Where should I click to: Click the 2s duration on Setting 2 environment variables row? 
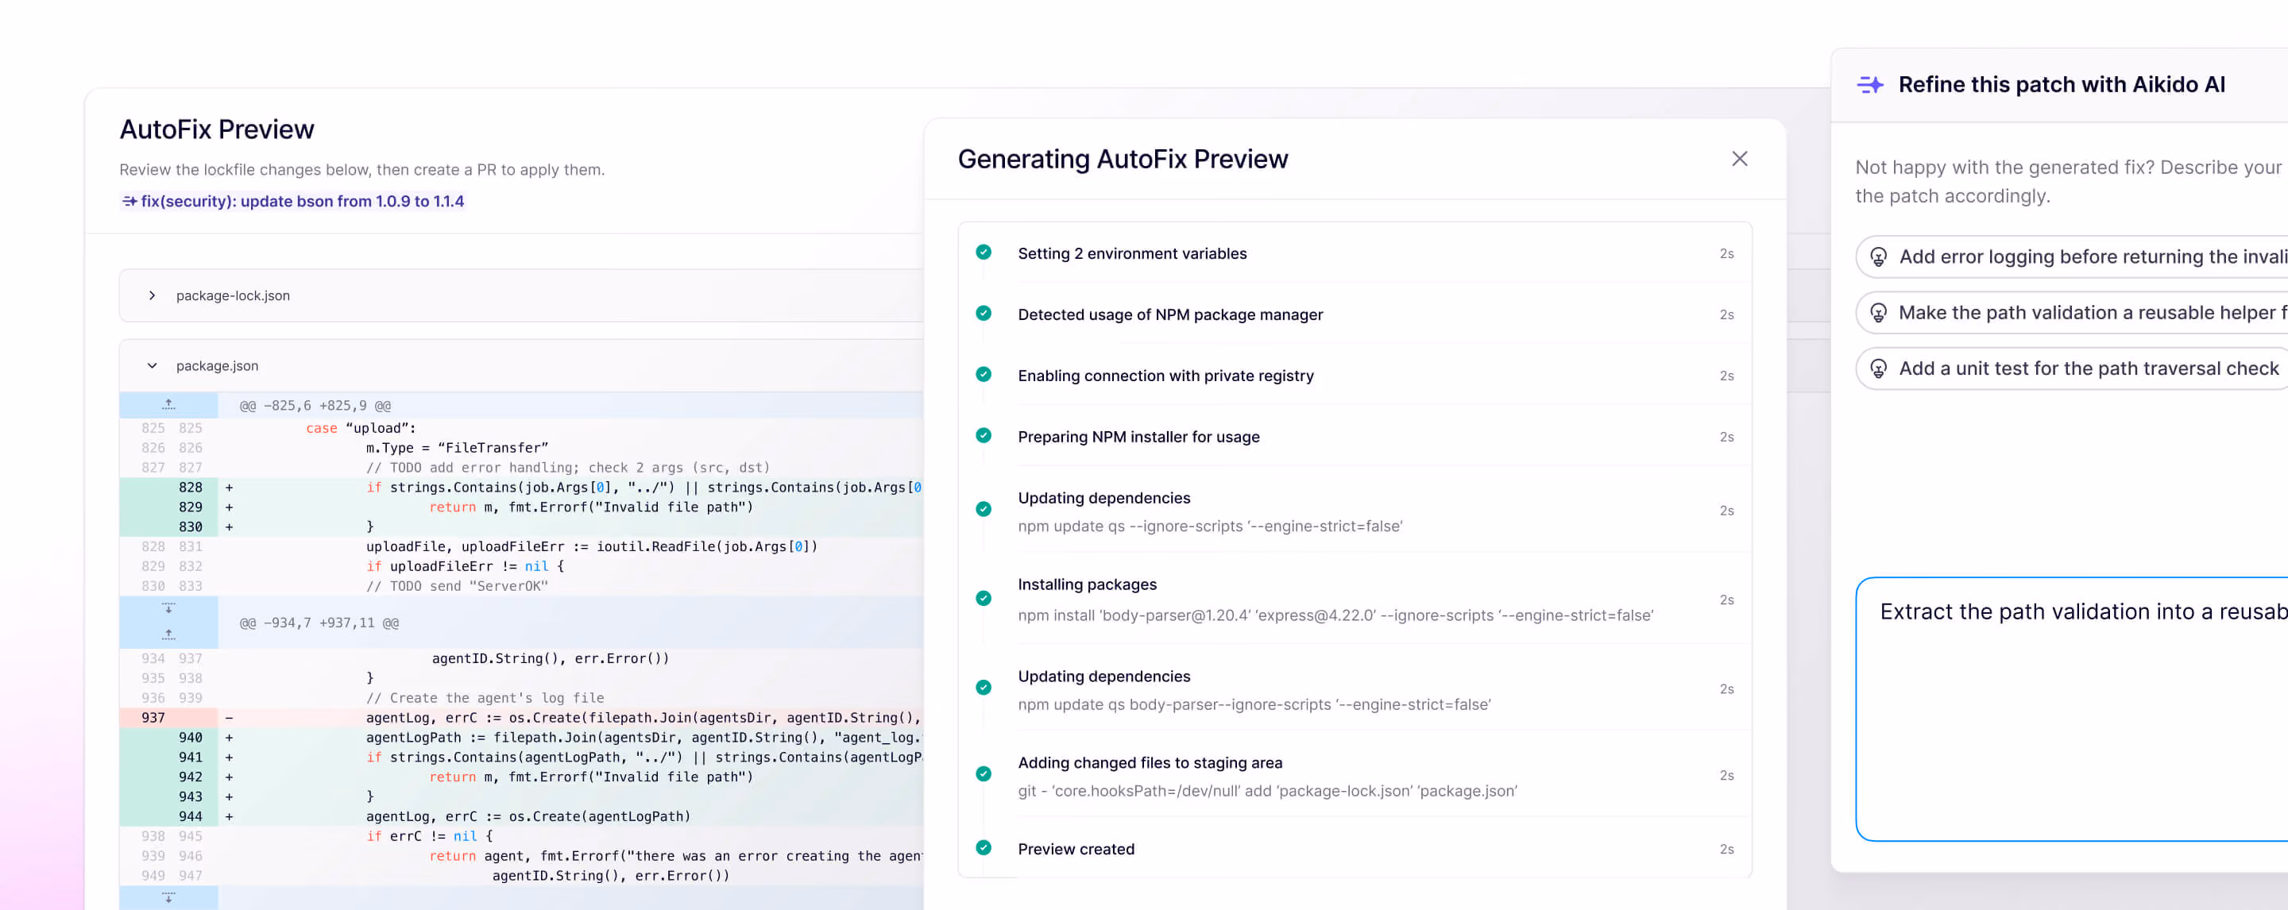coord(1726,254)
